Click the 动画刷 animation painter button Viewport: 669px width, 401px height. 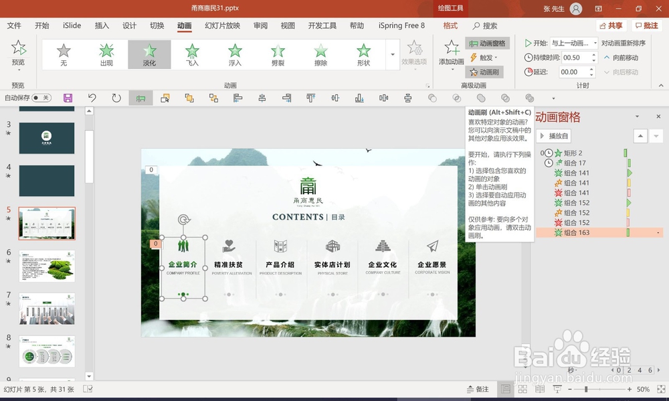(x=484, y=72)
